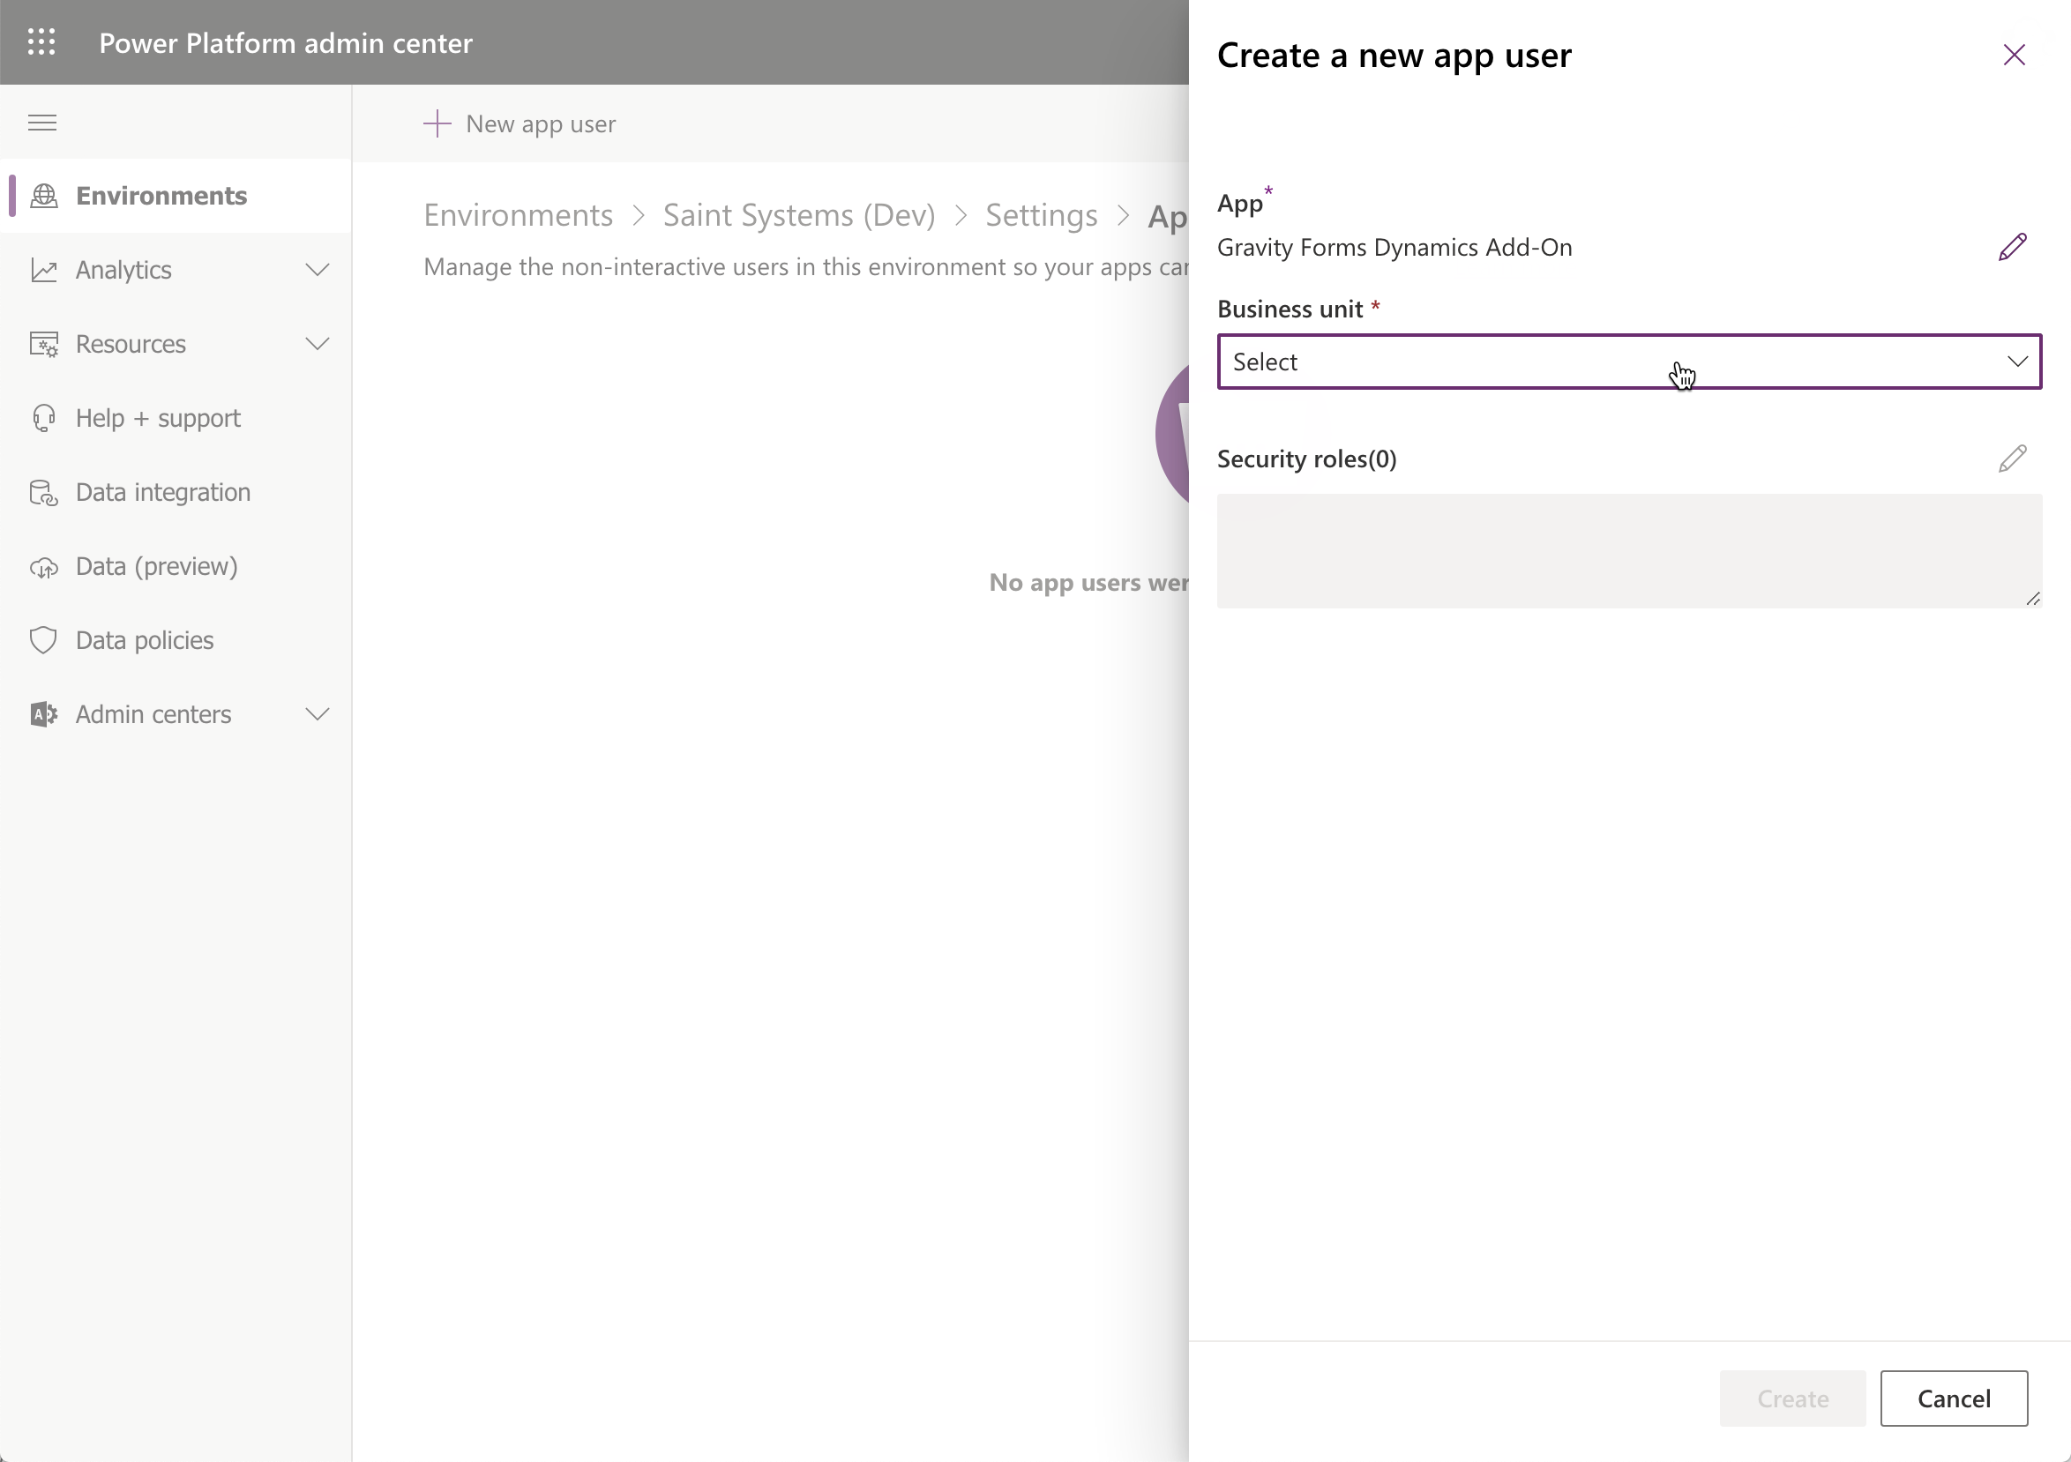Open Data policies in the sidebar
Screen dimensions: 2071x1462
(176, 640)
